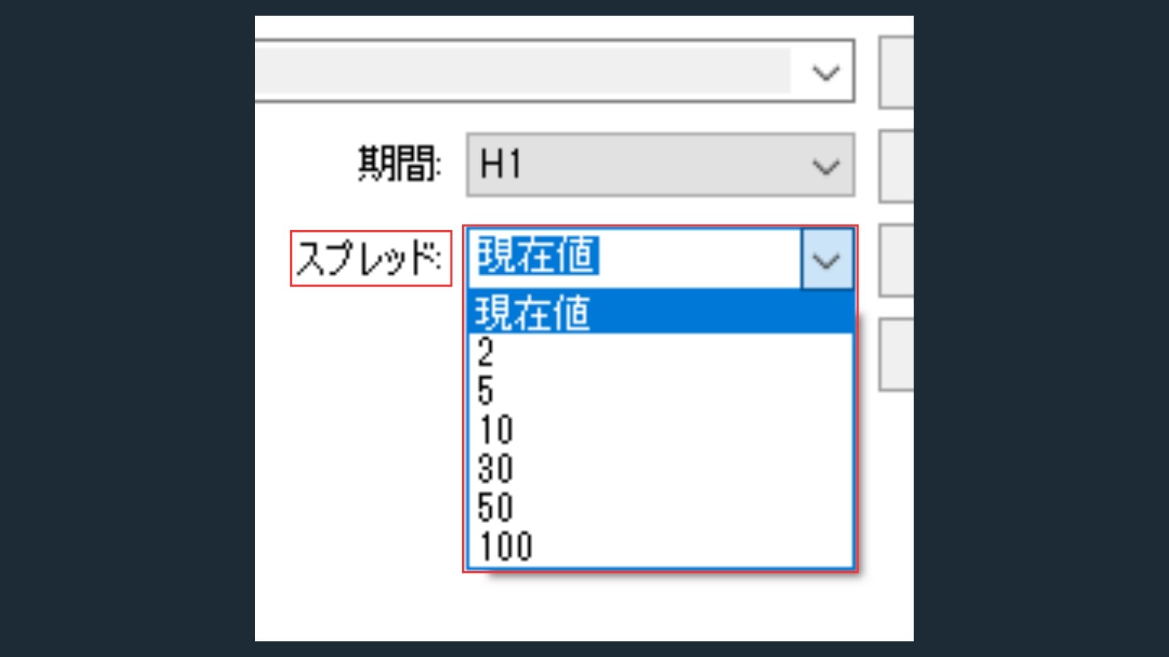Select spread value 5 from list
This screenshot has height=657, width=1169.
661,391
